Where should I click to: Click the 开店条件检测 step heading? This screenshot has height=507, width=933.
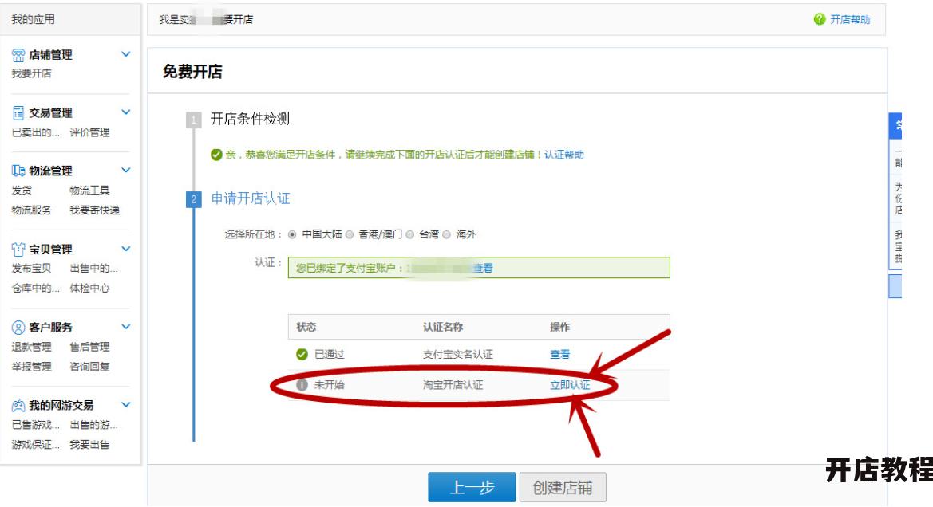251,119
